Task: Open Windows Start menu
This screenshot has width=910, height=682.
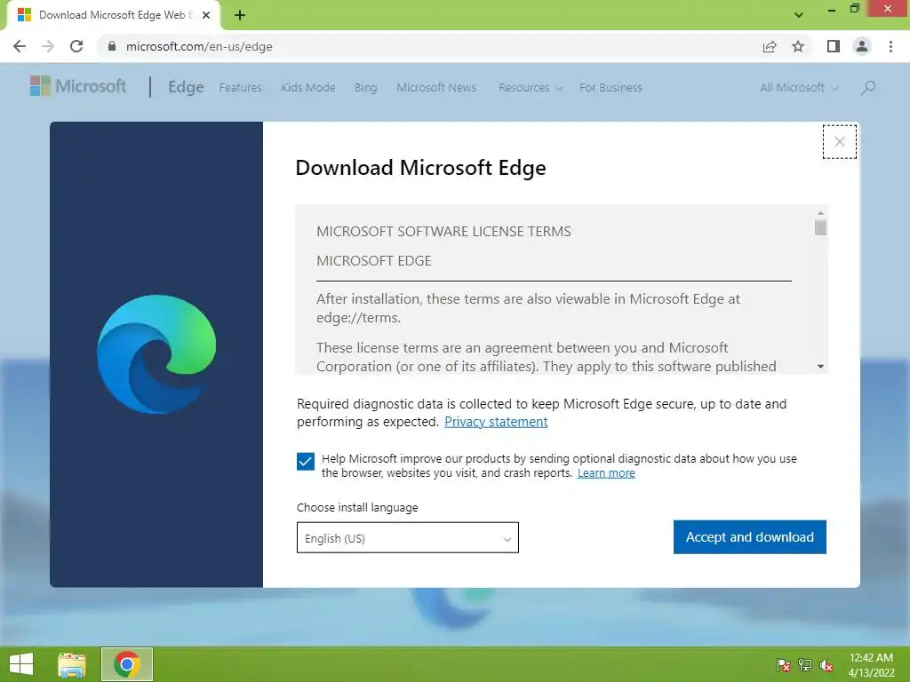Action: (21, 664)
